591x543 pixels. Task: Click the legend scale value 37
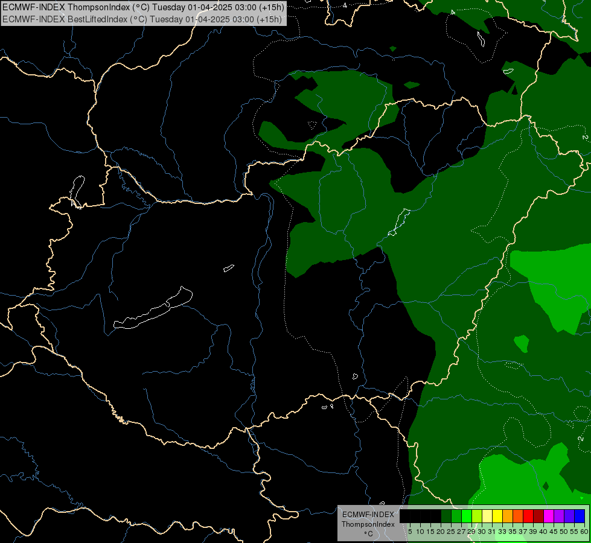point(523,532)
